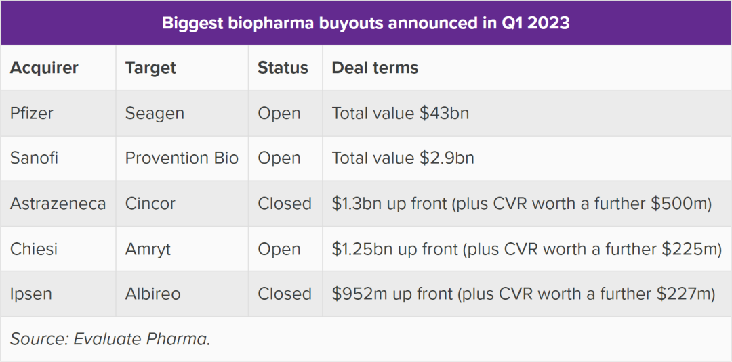Select the Total value $43bn cell

pyautogui.click(x=400, y=113)
